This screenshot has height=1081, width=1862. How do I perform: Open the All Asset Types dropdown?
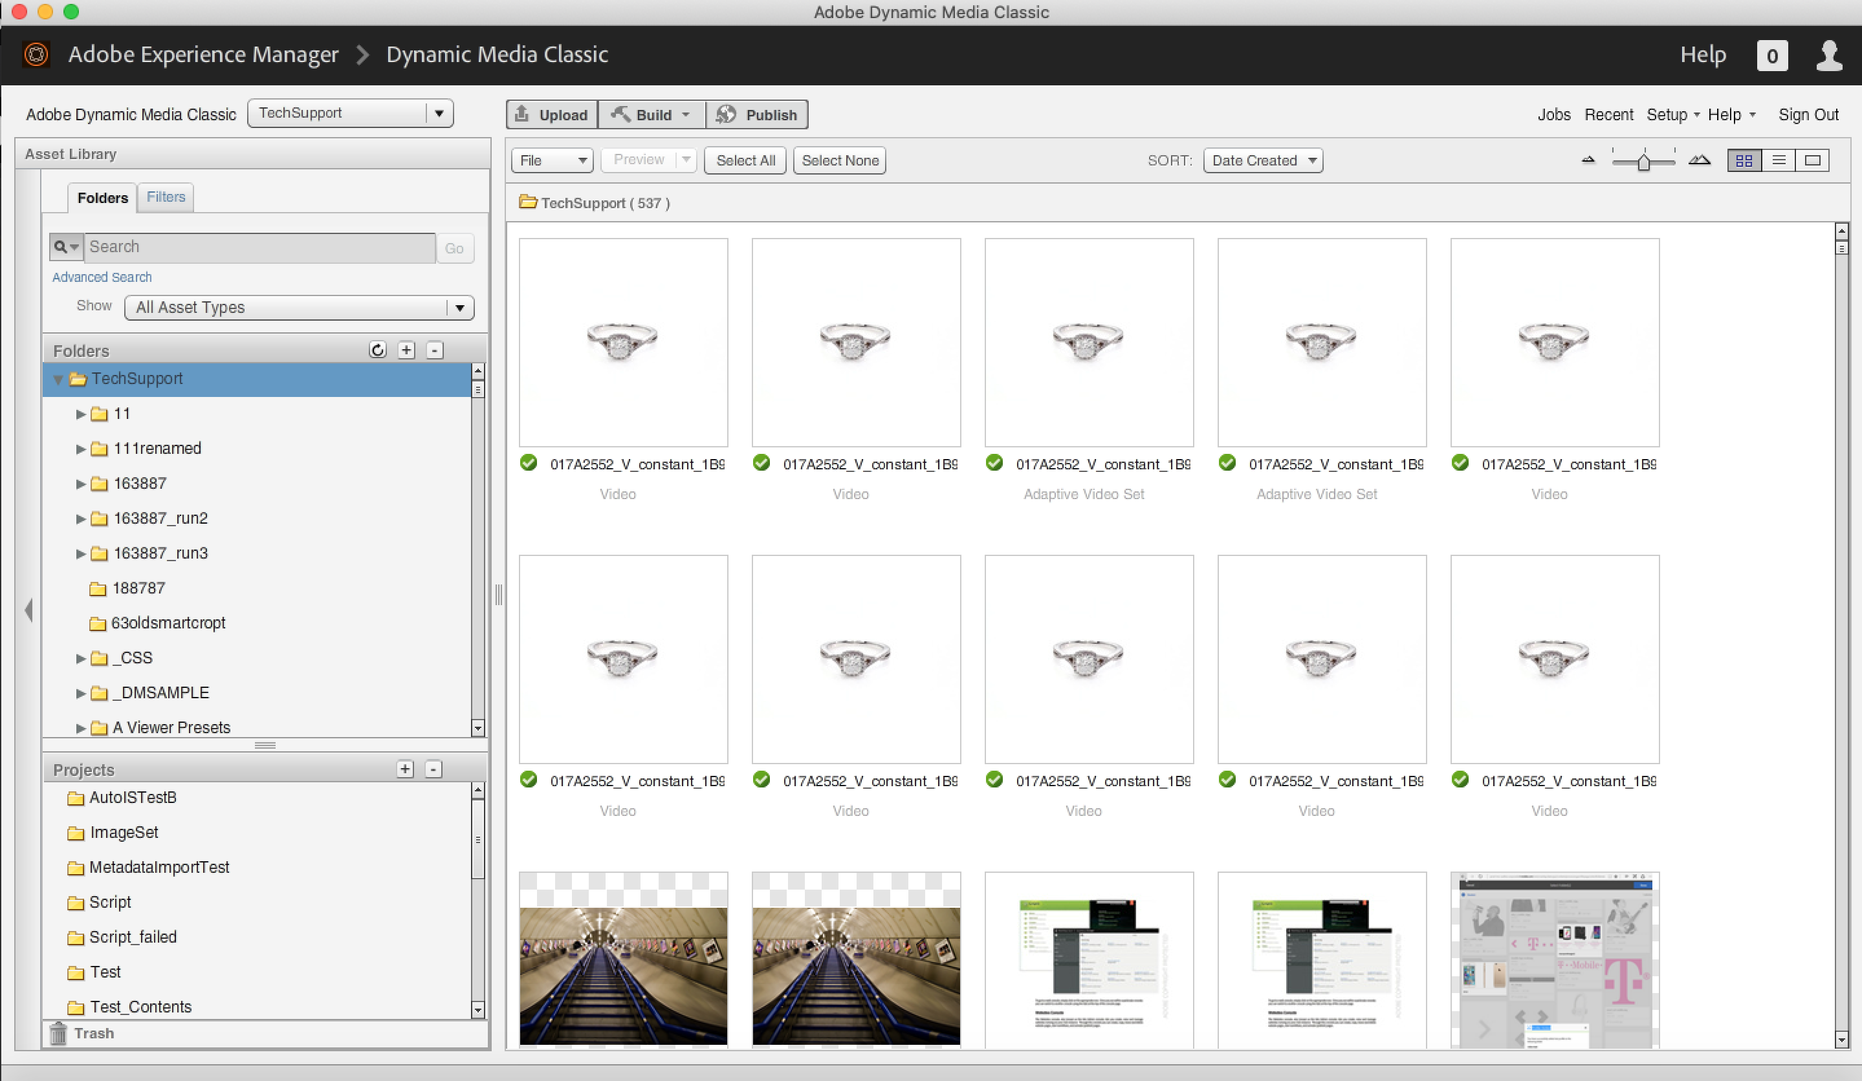[x=300, y=307]
